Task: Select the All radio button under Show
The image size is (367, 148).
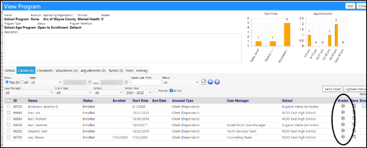Action: tap(22, 82)
